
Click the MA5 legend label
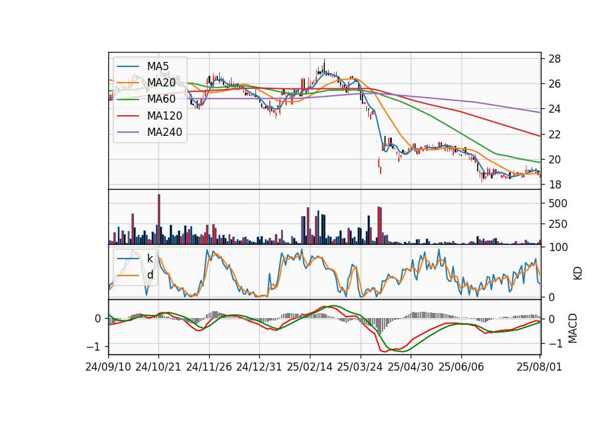coord(158,66)
